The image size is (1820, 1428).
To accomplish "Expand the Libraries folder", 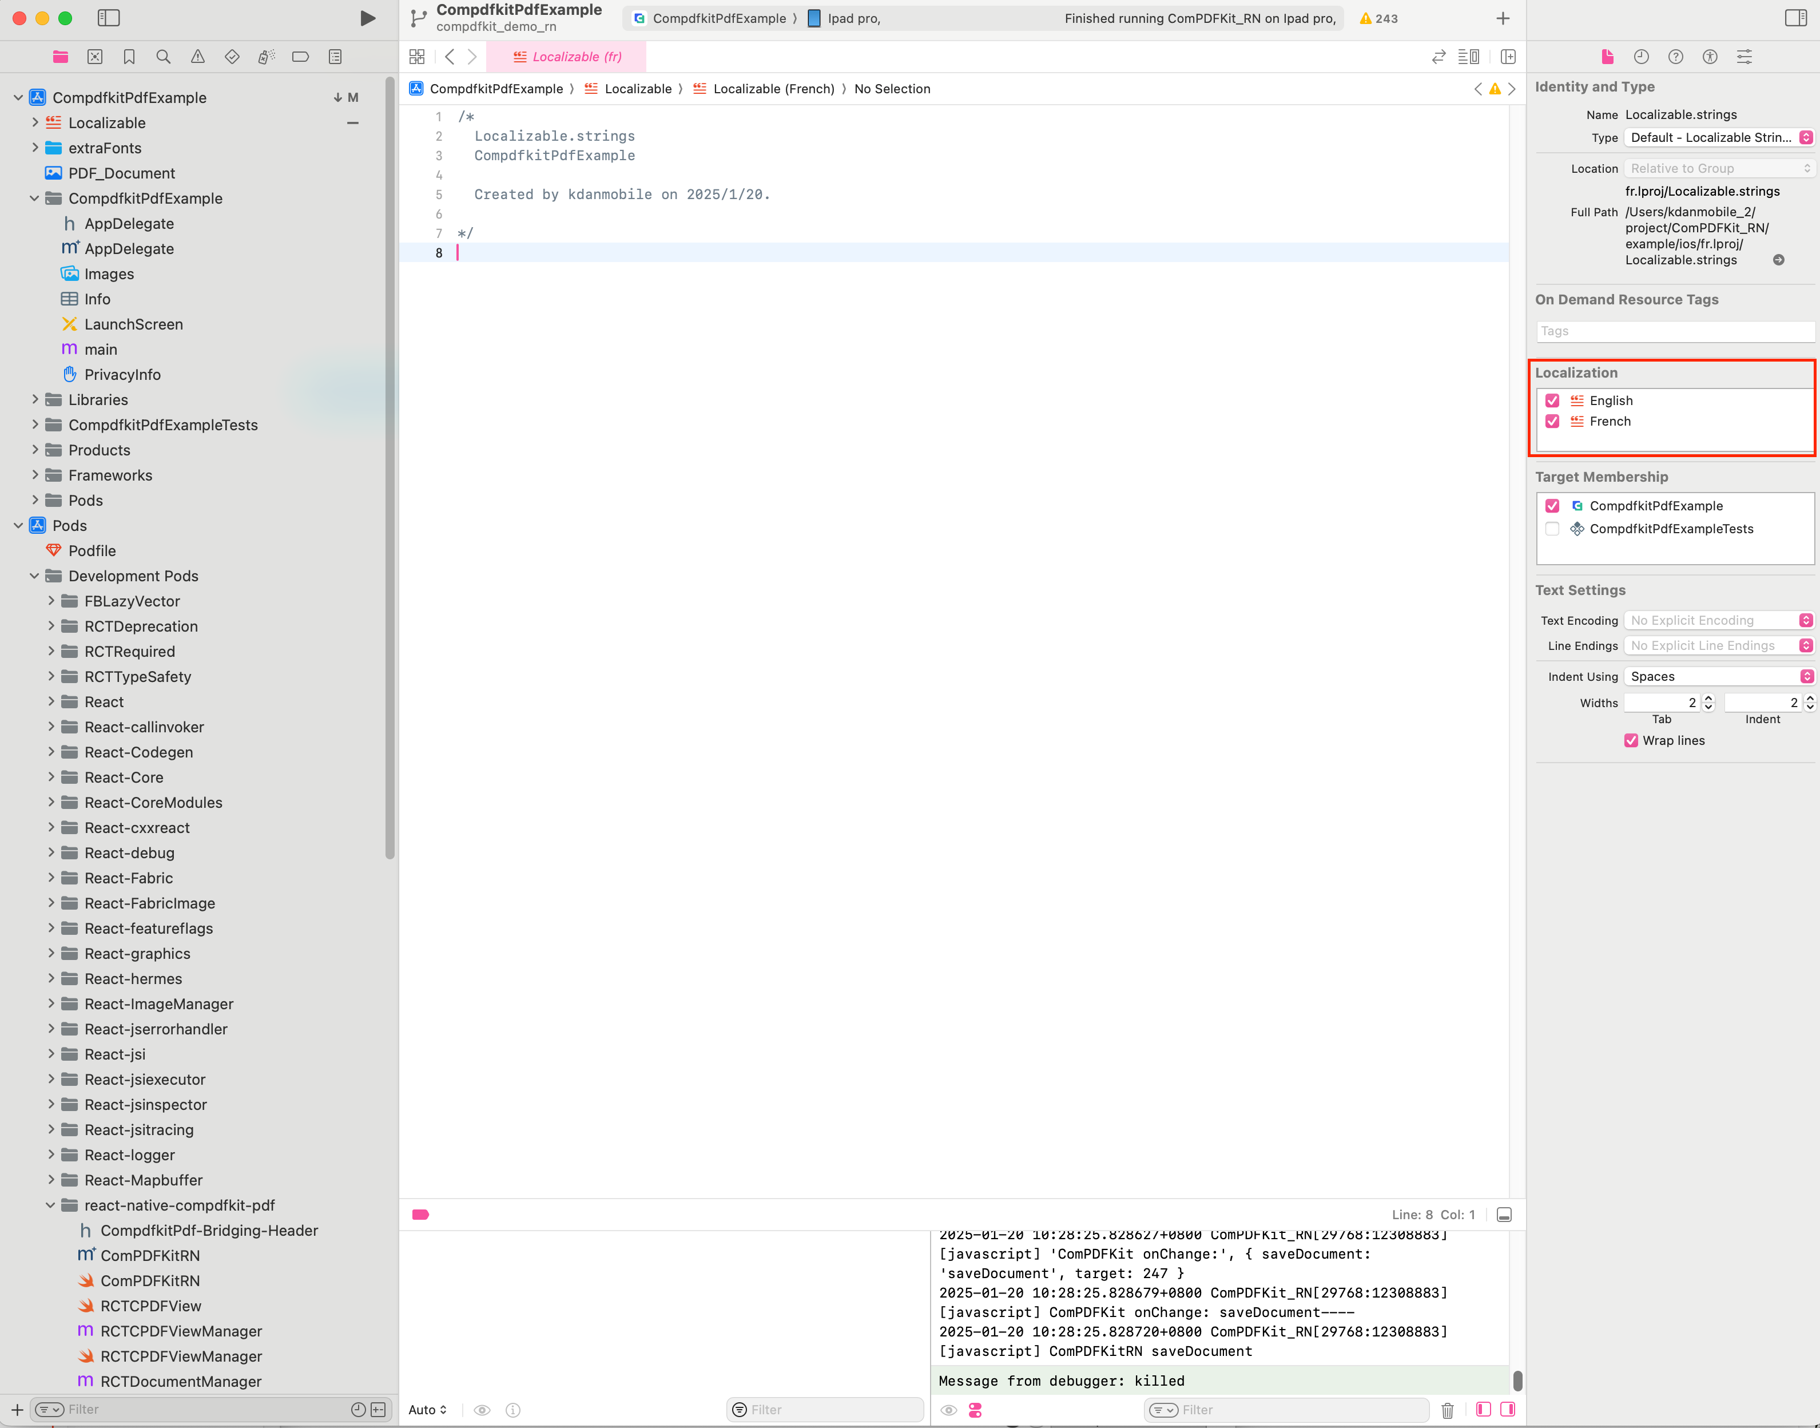I will [34, 400].
